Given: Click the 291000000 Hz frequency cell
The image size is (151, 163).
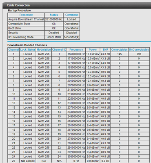Looking at the screenshot, I should pyautogui.click(x=76, y=147).
